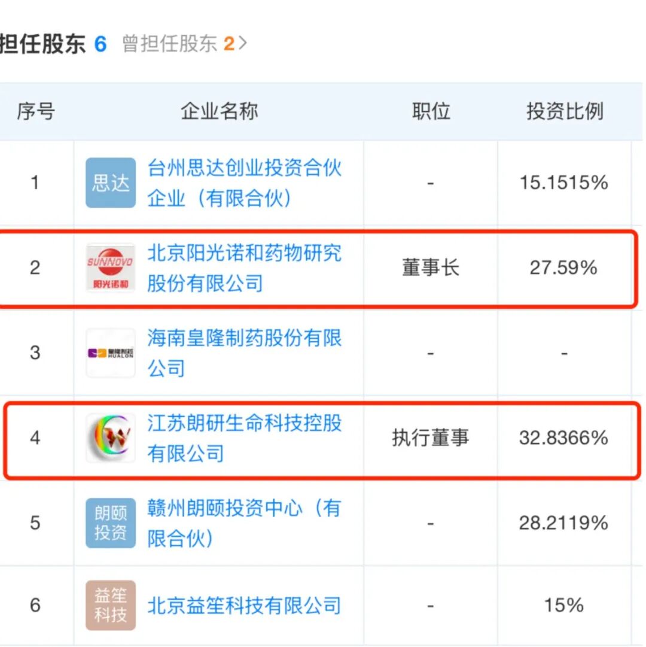Open 北京益笙科技有限公司 link
Viewport: 646px width, 647px height.
tap(244, 605)
